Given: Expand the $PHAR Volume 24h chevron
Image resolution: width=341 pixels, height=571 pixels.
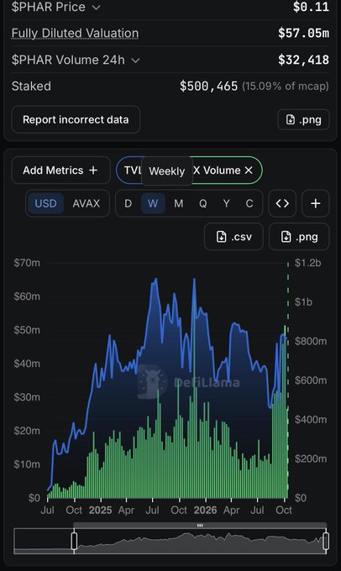Looking at the screenshot, I should [x=135, y=60].
